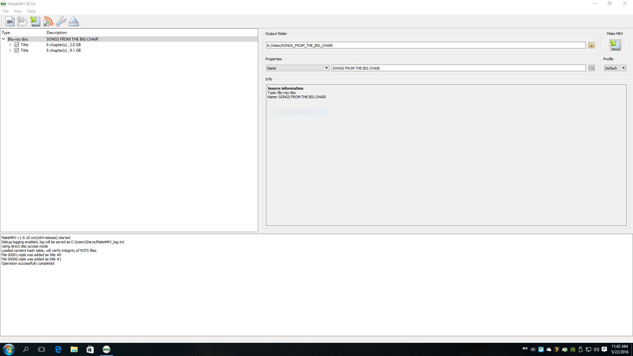Click the 'Using direct disc access mode' log line
The width and height of the screenshot is (633, 356).
[24, 246]
